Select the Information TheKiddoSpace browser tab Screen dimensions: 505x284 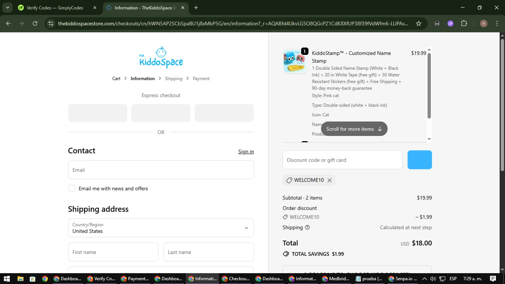(x=145, y=7)
